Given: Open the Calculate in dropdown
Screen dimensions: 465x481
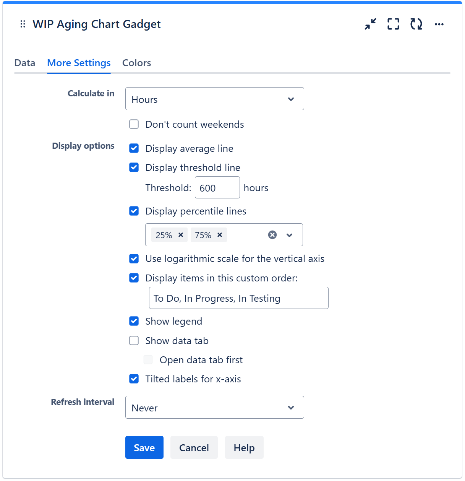Looking at the screenshot, I should [x=214, y=99].
